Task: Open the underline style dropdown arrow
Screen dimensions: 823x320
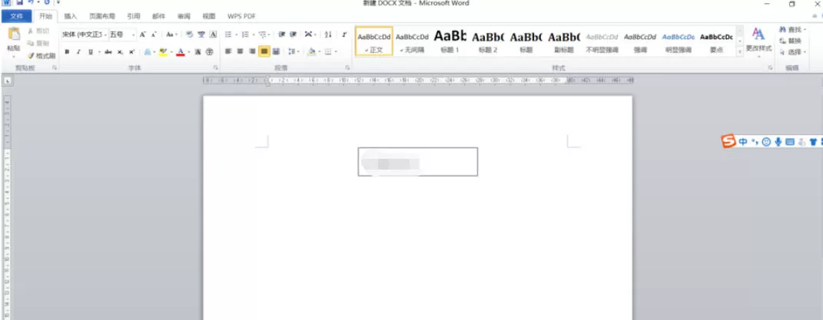Action: click(x=98, y=51)
